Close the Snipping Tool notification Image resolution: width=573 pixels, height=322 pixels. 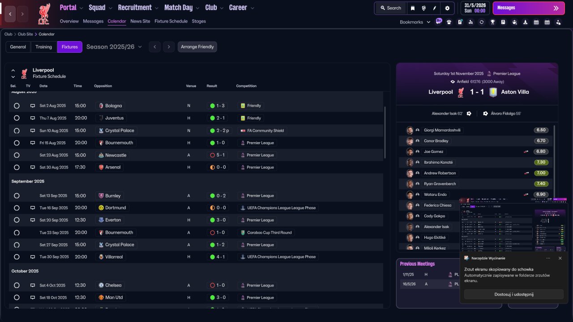click(560, 258)
